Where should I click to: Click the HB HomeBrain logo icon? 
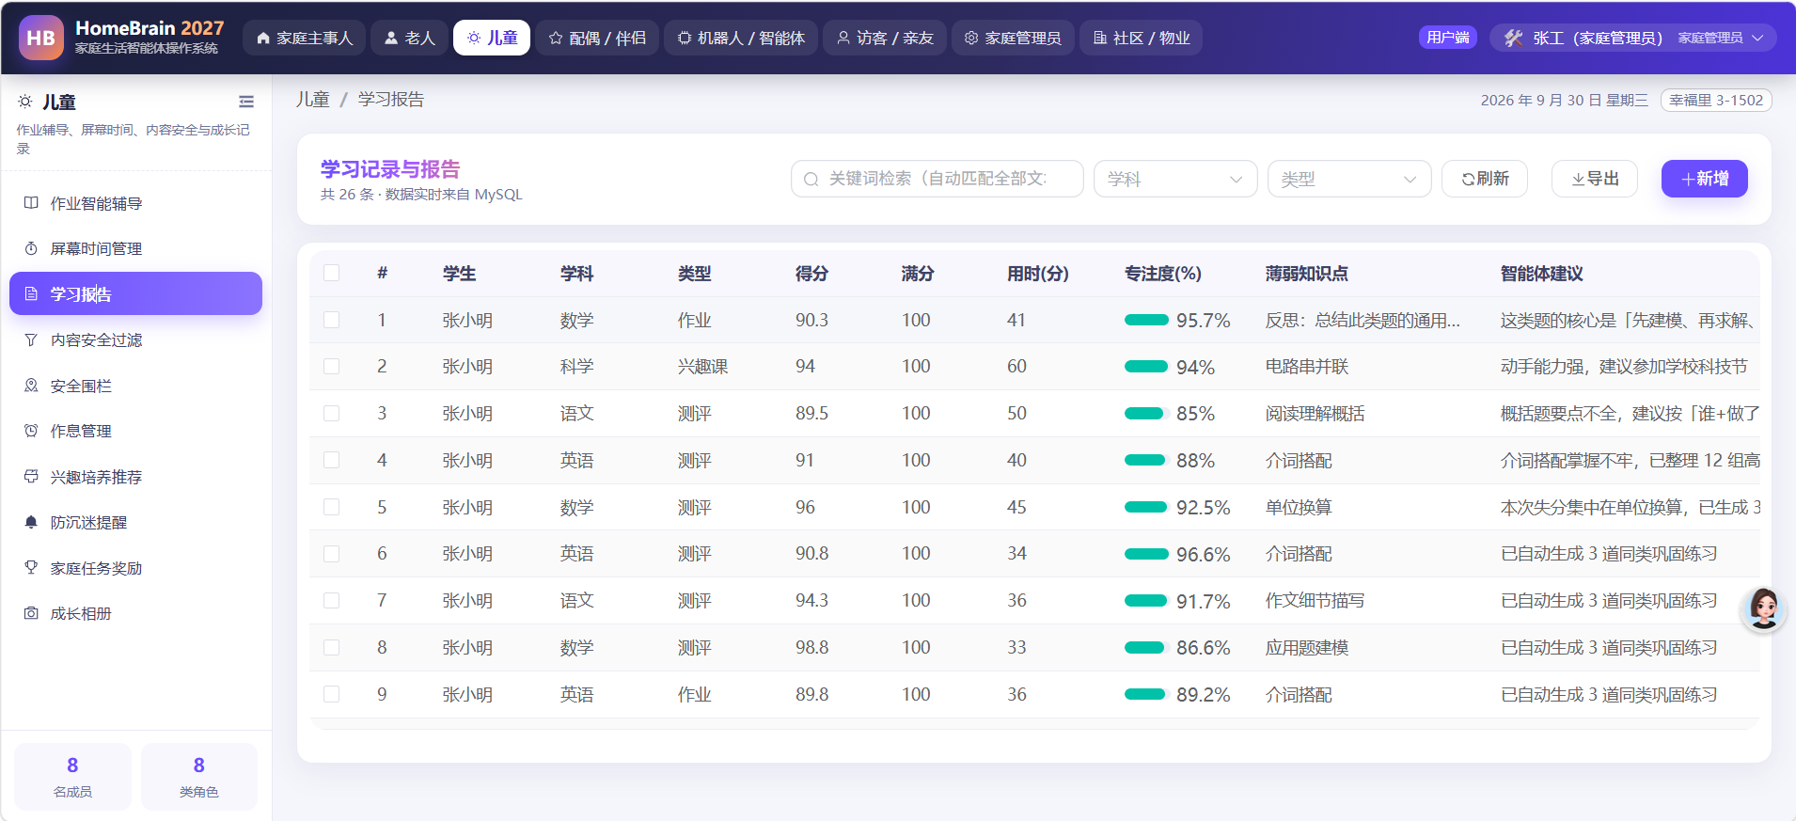click(x=41, y=38)
